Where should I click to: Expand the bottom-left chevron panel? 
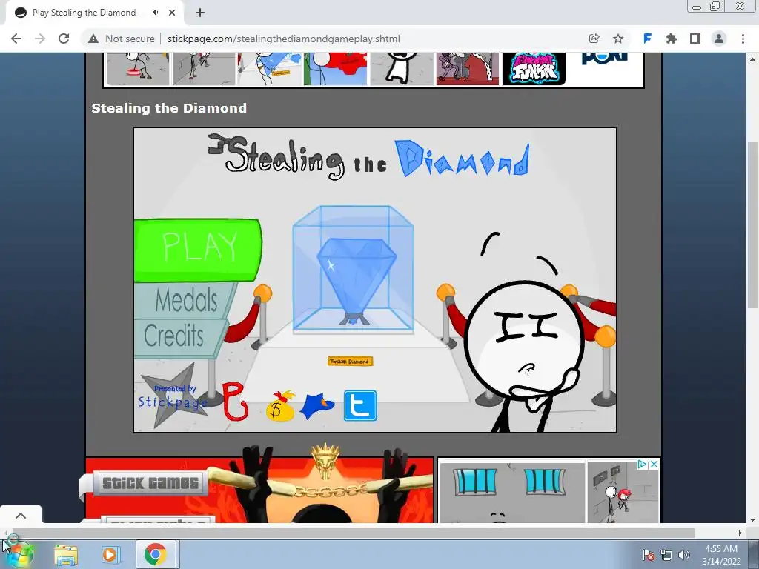pyautogui.click(x=21, y=516)
